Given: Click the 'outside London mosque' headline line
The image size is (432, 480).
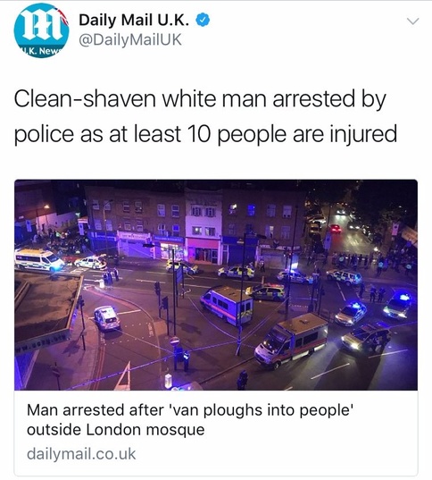Looking at the screenshot, I should (x=115, y=430).
